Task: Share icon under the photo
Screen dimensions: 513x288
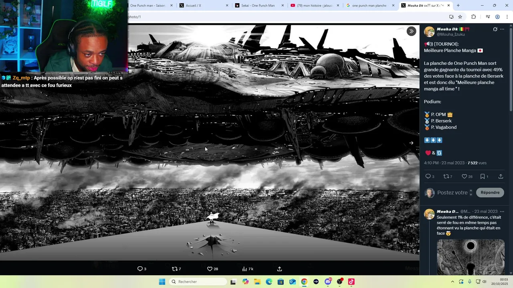Action: point(280,269)
